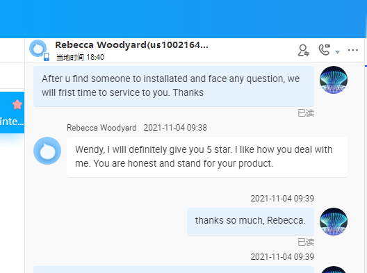
Task: Click the fountain avatar beside the first sent message
Action: coord(334,80)
